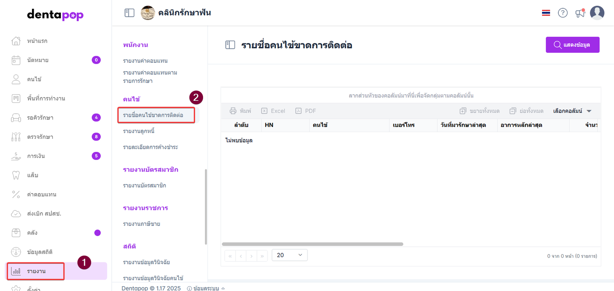Click treatment queue badge showing 4
The image size is (614, 291).
96,118
